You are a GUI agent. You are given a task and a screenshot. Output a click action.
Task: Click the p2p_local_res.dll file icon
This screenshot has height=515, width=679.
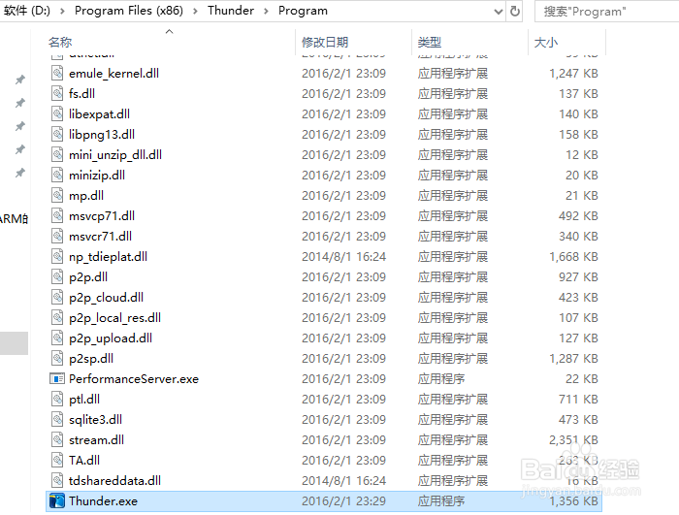point(57,317)
